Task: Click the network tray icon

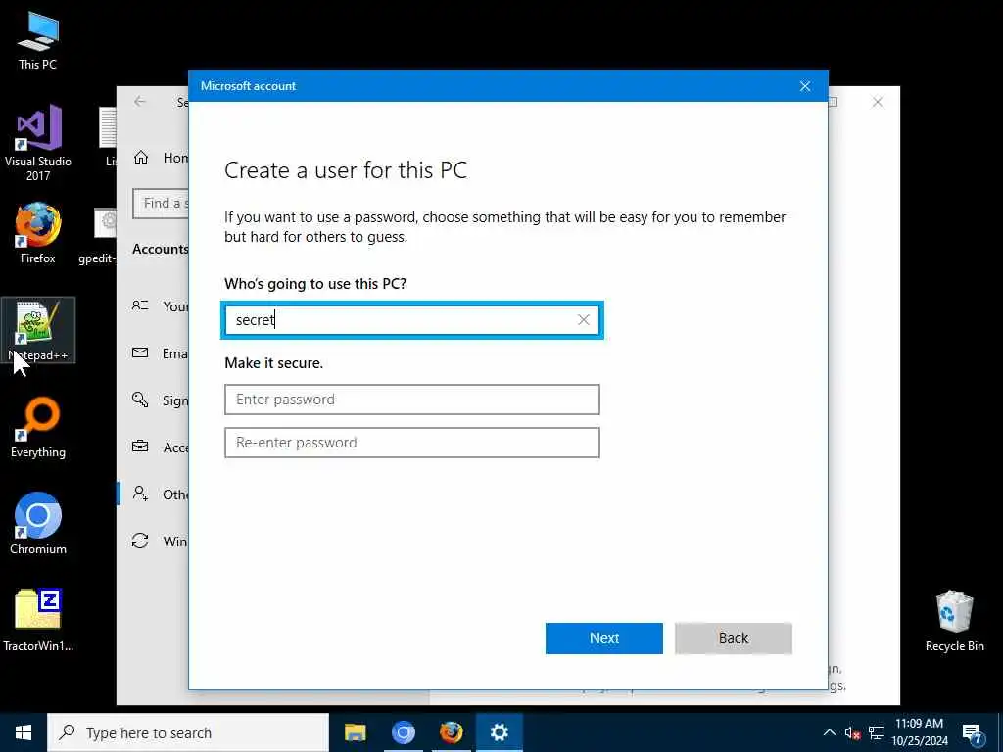Action: 877,732
